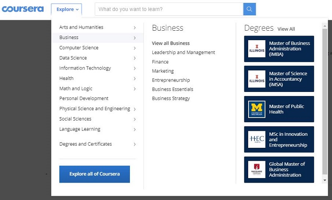Open the Finance subcategory
This screenshot has height=200, width=332.
160,62
